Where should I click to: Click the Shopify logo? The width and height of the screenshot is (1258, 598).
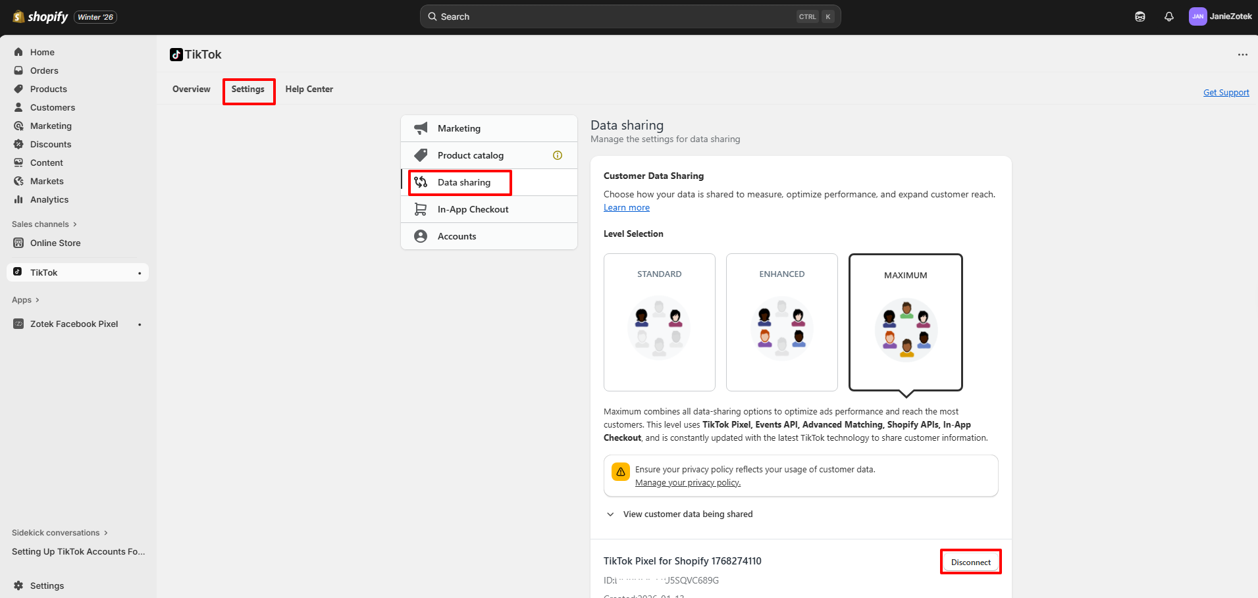[x=41, y=17]
